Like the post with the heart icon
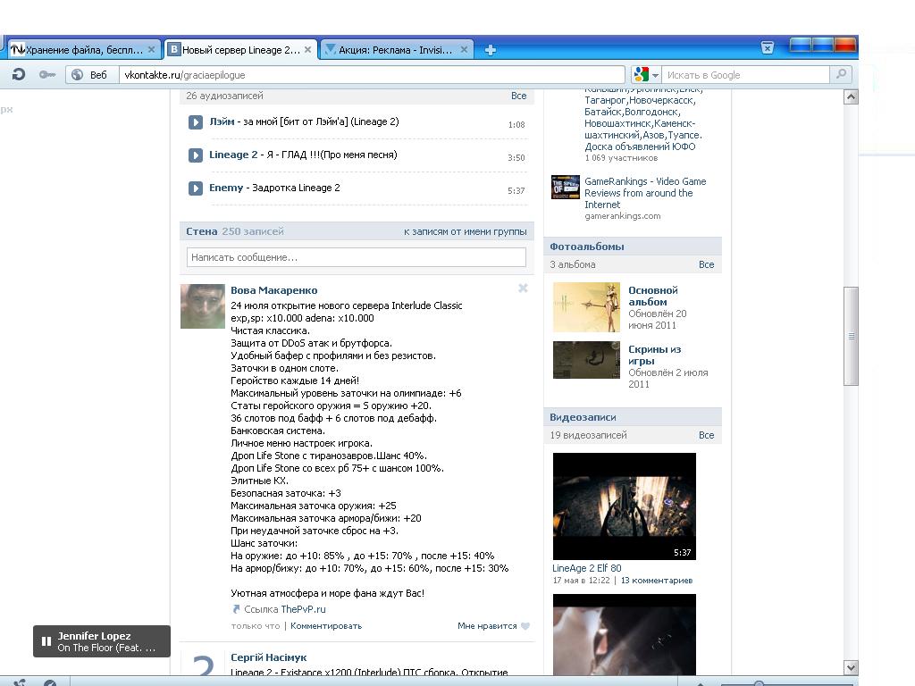Image resolution: width=915 pixels, height=686 pixels. [525, 626]
